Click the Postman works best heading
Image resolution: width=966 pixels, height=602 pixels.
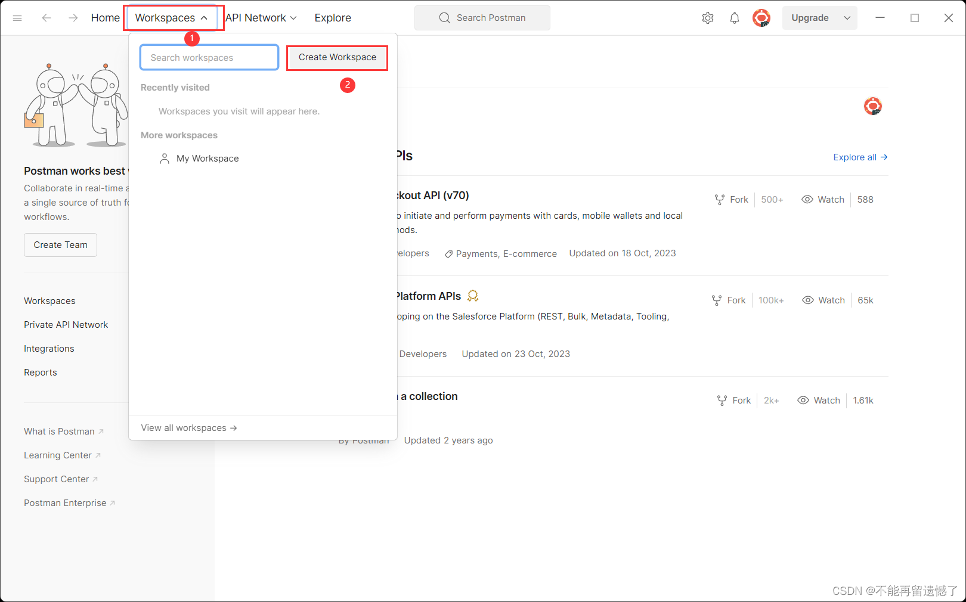[76, 171]
